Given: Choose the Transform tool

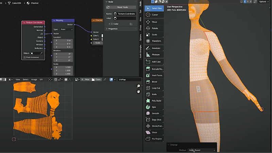Looking at the screenshot, I should tap(154, 41).
